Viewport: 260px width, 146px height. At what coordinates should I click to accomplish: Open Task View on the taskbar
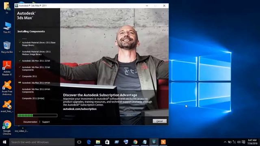[79, 142]
